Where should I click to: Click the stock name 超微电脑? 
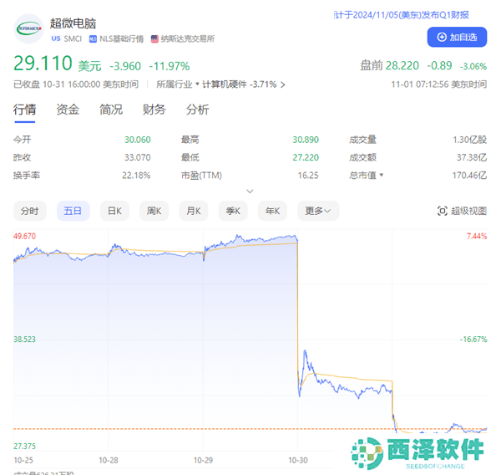(x=73, y=23)
